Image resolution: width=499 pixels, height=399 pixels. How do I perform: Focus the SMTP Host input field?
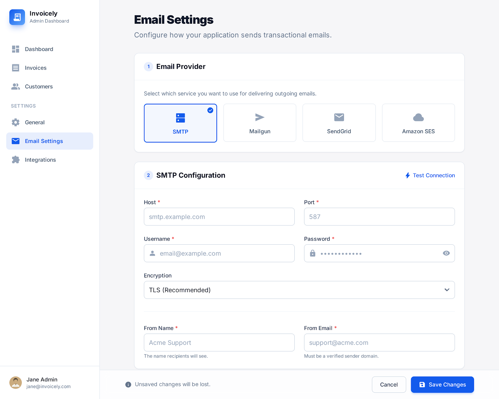pyautogui.click(x=219, y=217)
